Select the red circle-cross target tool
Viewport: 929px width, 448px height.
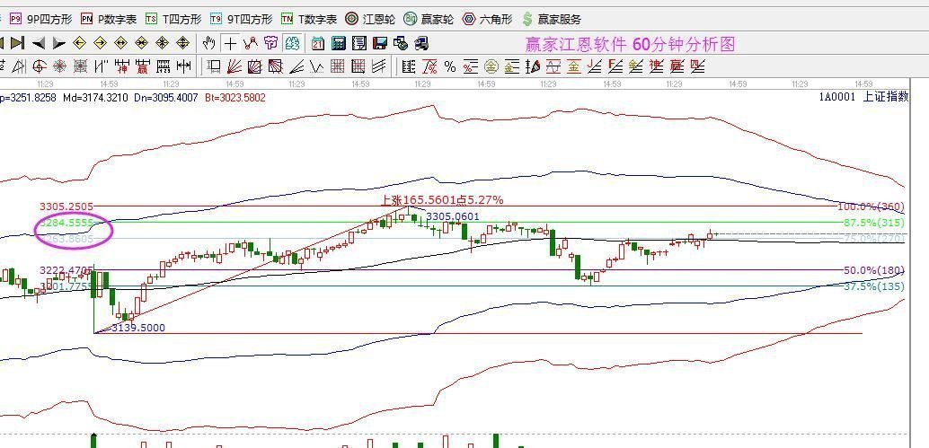[x=40, y=66]
